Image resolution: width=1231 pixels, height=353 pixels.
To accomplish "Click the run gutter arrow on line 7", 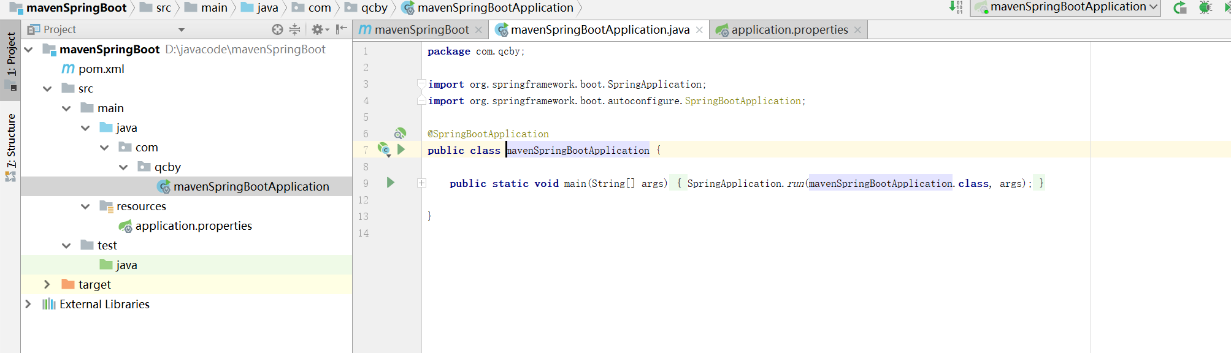I will pos(401,150).
